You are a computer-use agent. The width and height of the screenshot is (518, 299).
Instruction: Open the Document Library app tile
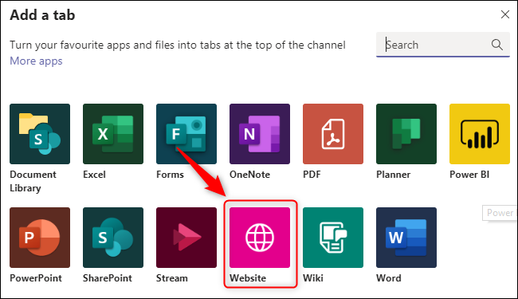click(40, 134)
